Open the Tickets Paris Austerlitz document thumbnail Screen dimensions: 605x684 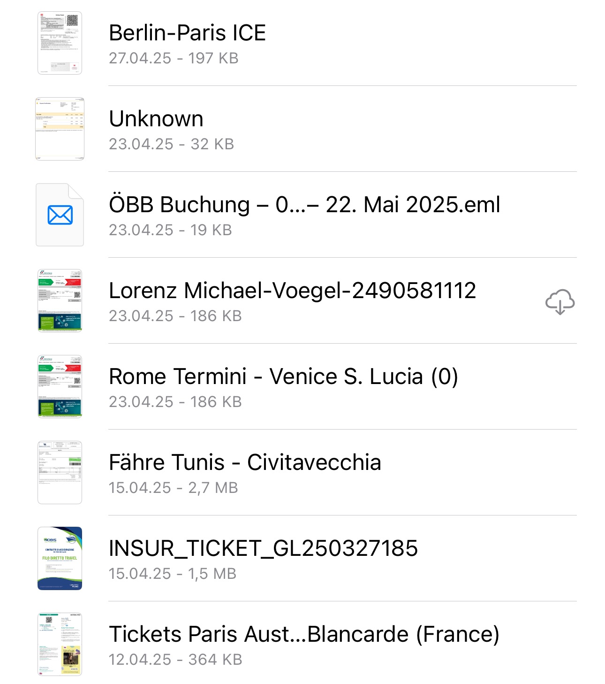click(60, 645)
